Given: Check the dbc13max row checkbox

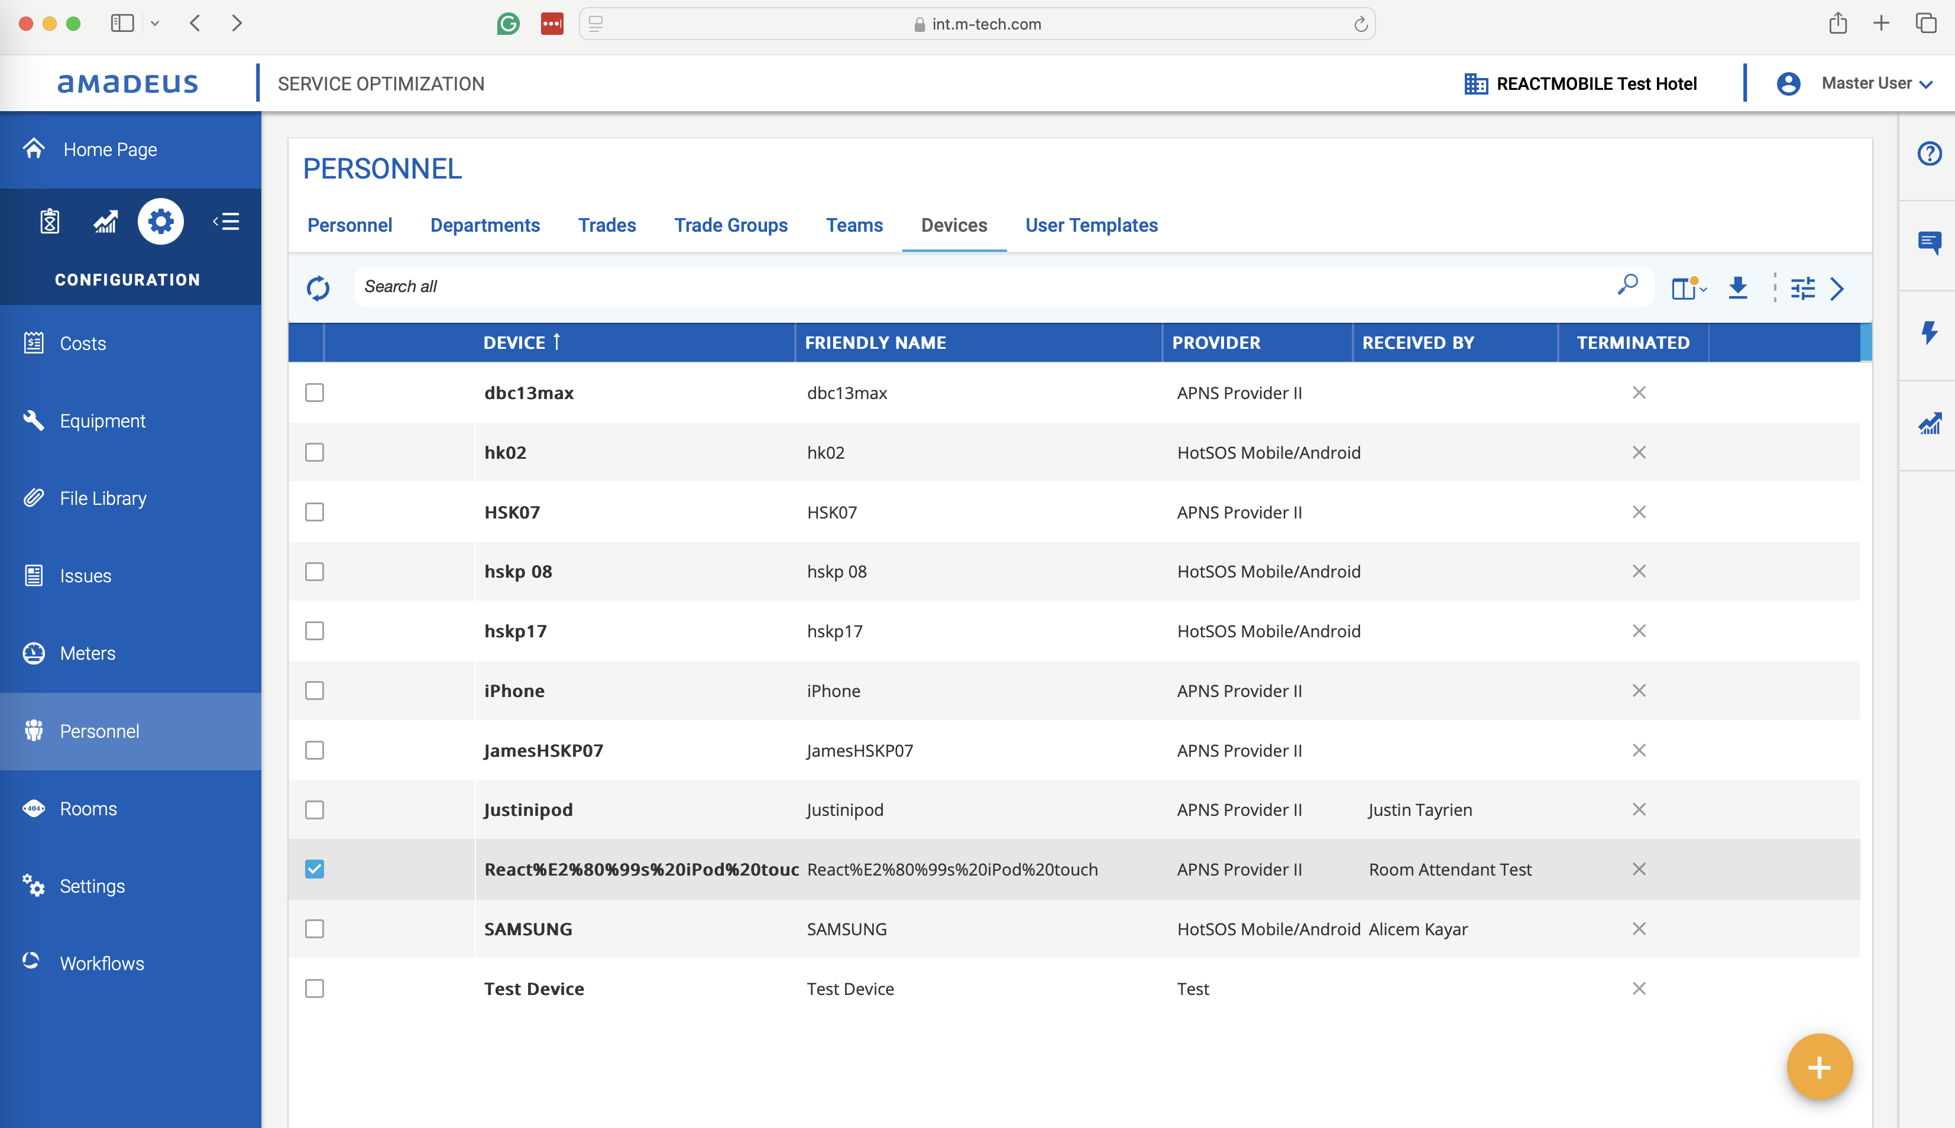Looking at the screenshot, I should pos(314,393).
